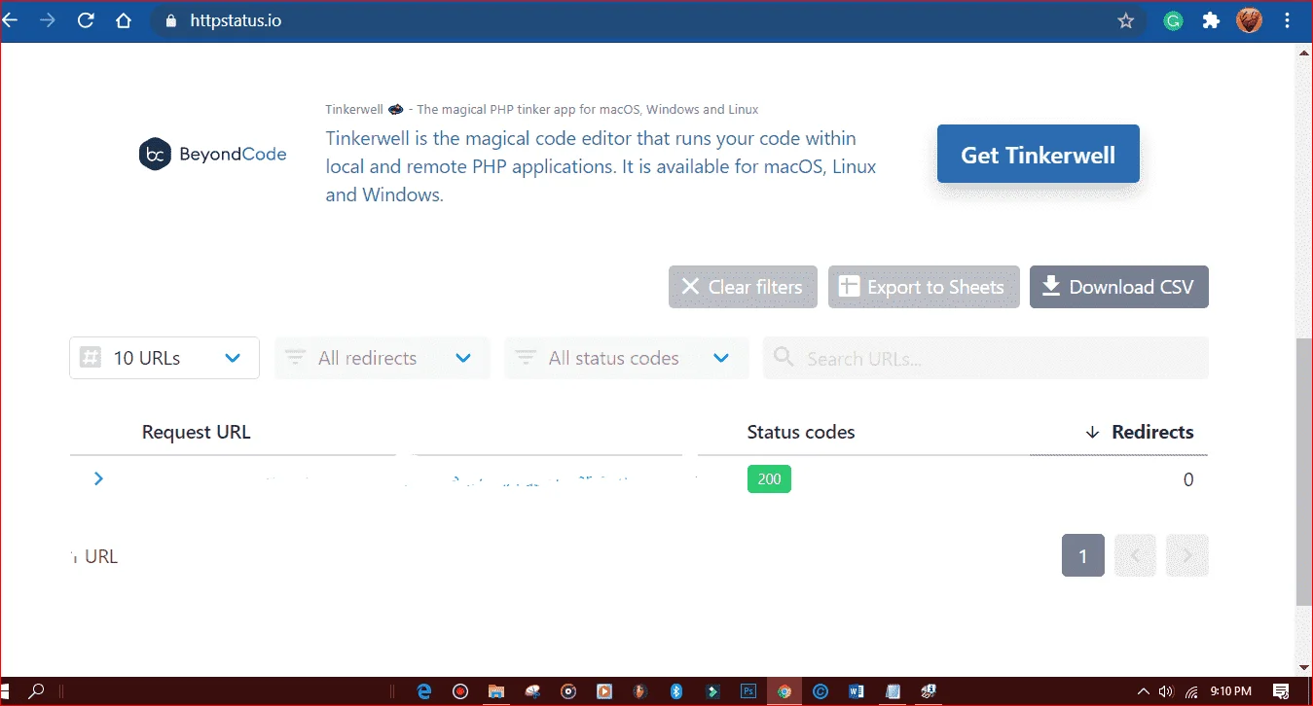Sort by Request URL column
Image resolution: width=1313 pixels, height=706 pixels.
197,432
